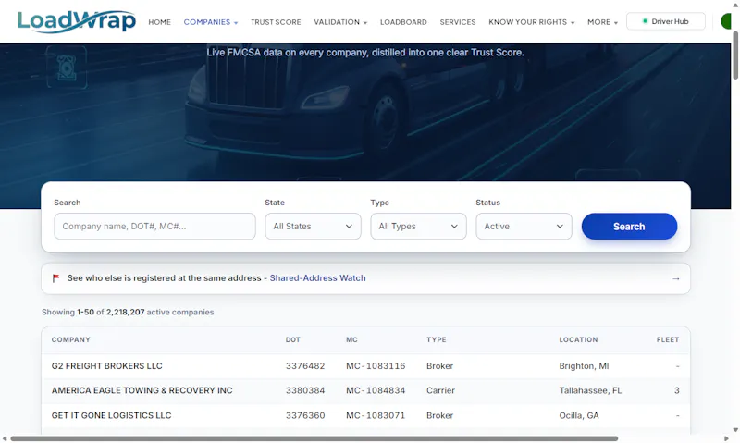Click the Carrier type cell
Image resolution: width=740 pixels, height=443 pixels.
440,390
